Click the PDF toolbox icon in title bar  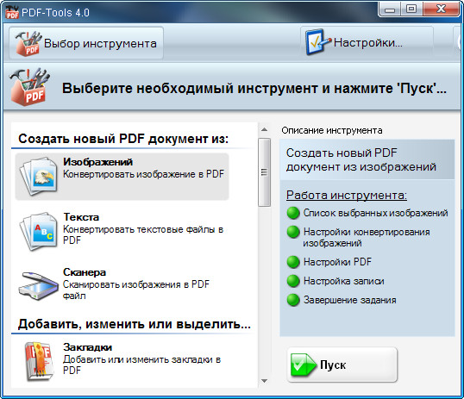click(12, 12)
